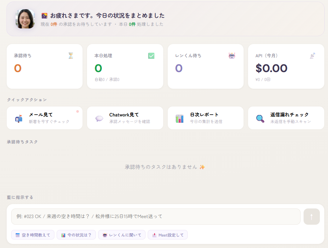Click the sparkle icon beside the empty-tasks message
The height and width of the screenshot is (248, 328).
click(x=202, y=167)
